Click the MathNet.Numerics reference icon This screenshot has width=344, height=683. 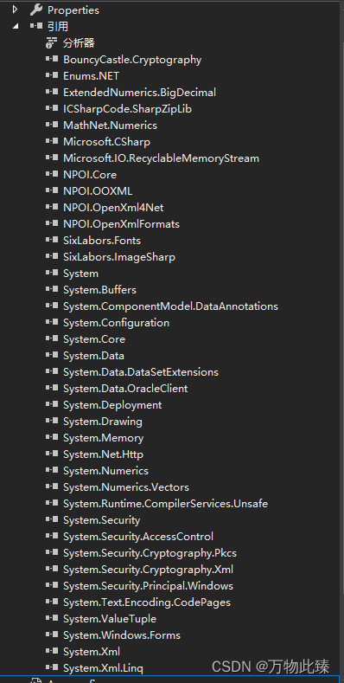[x=52, y=125]
